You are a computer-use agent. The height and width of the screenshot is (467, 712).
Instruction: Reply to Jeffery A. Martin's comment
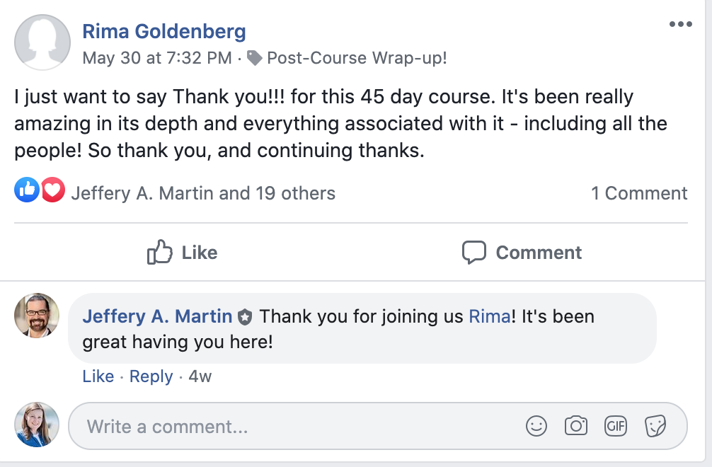coord(151,376)
